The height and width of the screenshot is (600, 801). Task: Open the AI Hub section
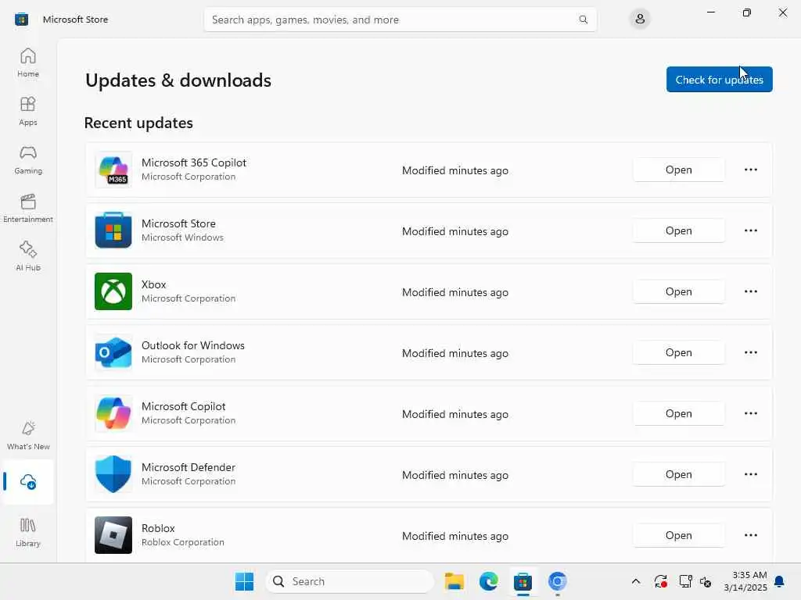point(28,256)
